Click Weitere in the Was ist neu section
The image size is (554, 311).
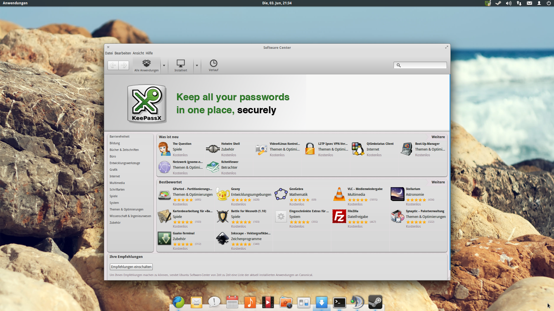[438, 137]
